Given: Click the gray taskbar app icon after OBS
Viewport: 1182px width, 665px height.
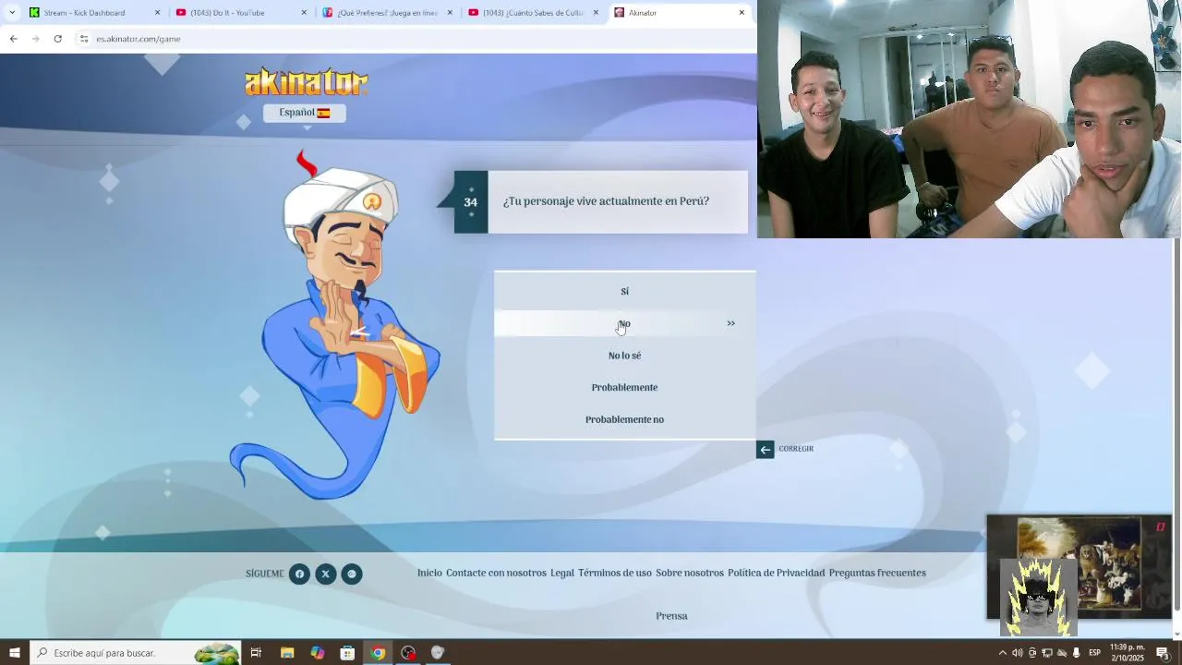Looking at the screenshot, I should [x=438, y=653].
